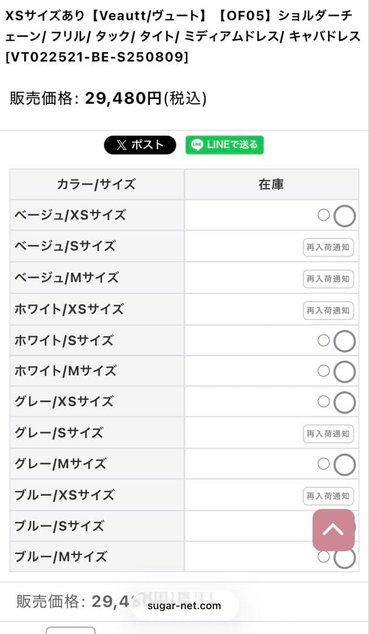This screenshot has height=634, width=369.
Task: Select the ブルー/Mサイズ radio button
Action: click(x=323, y=555)
